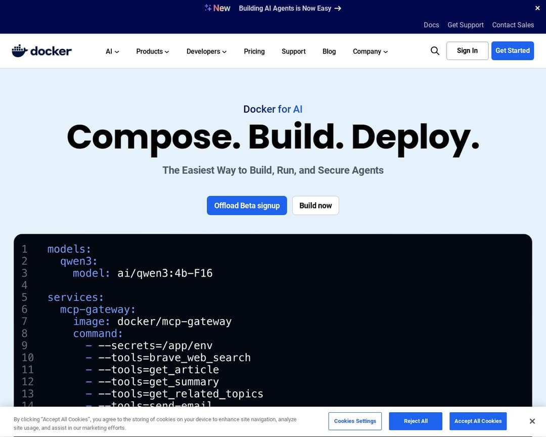
Task: Click Contact Sales link
Action: 513,25
